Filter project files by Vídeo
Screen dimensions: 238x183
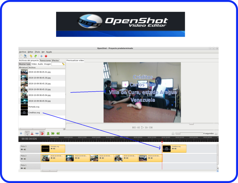tap(34, 64)
